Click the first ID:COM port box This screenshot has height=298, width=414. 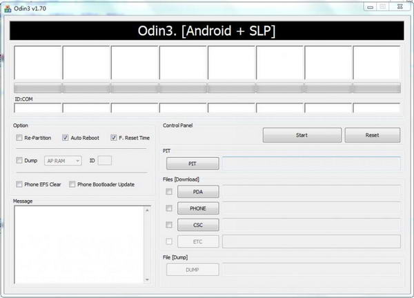tap(38, 108)
